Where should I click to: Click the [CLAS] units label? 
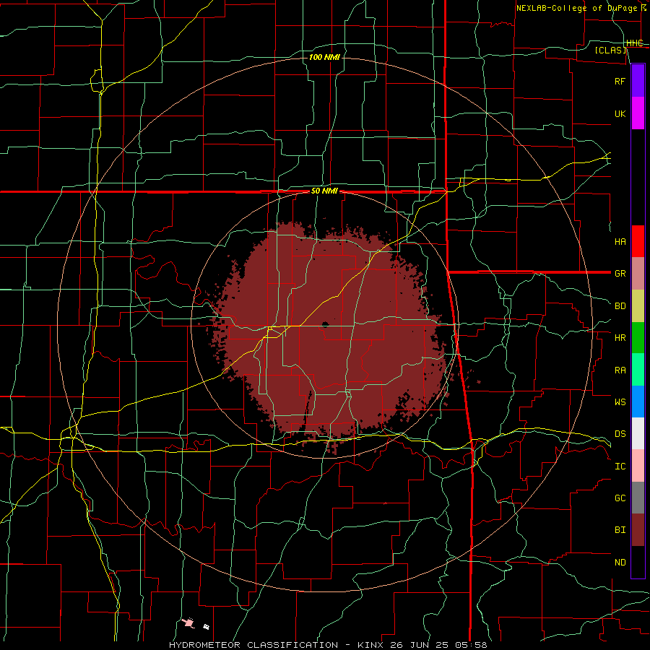610,51
